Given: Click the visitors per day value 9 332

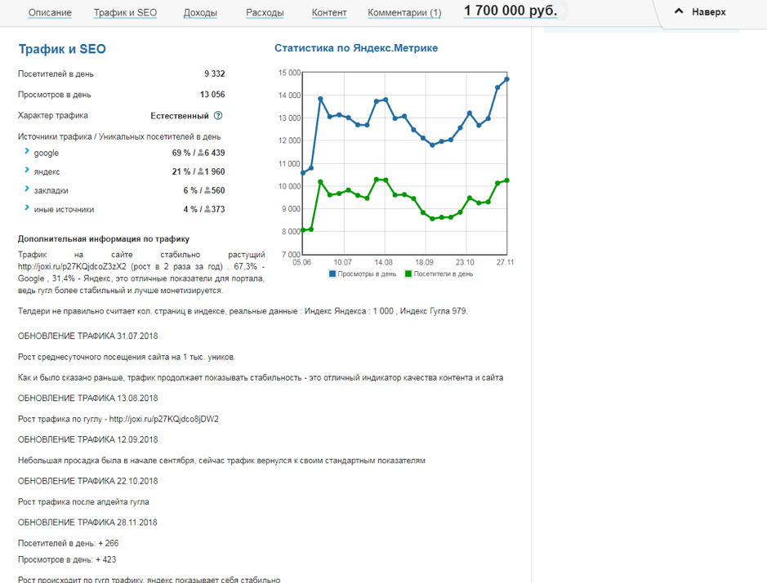Looking at the screenshot, I should (x=215, y=73).
